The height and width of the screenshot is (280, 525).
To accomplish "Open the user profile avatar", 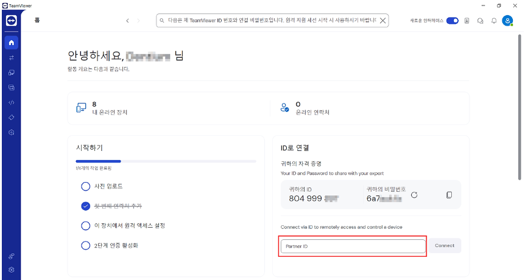I will [507, 21].
